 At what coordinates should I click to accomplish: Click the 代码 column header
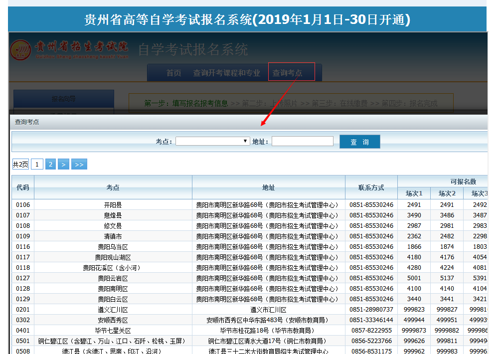tap(22, 187)
